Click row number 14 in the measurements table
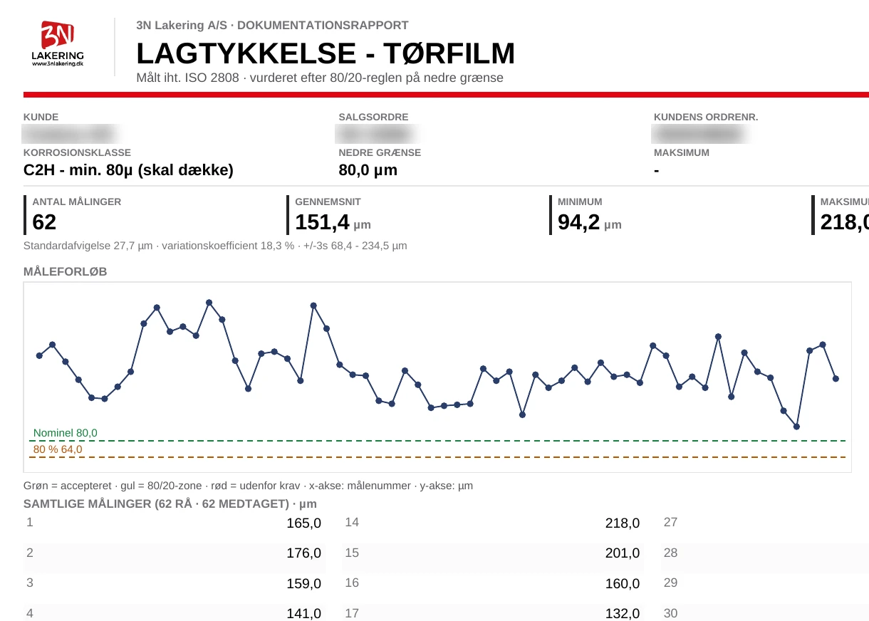This screenshot has width=869, height=621. (352, 522)
